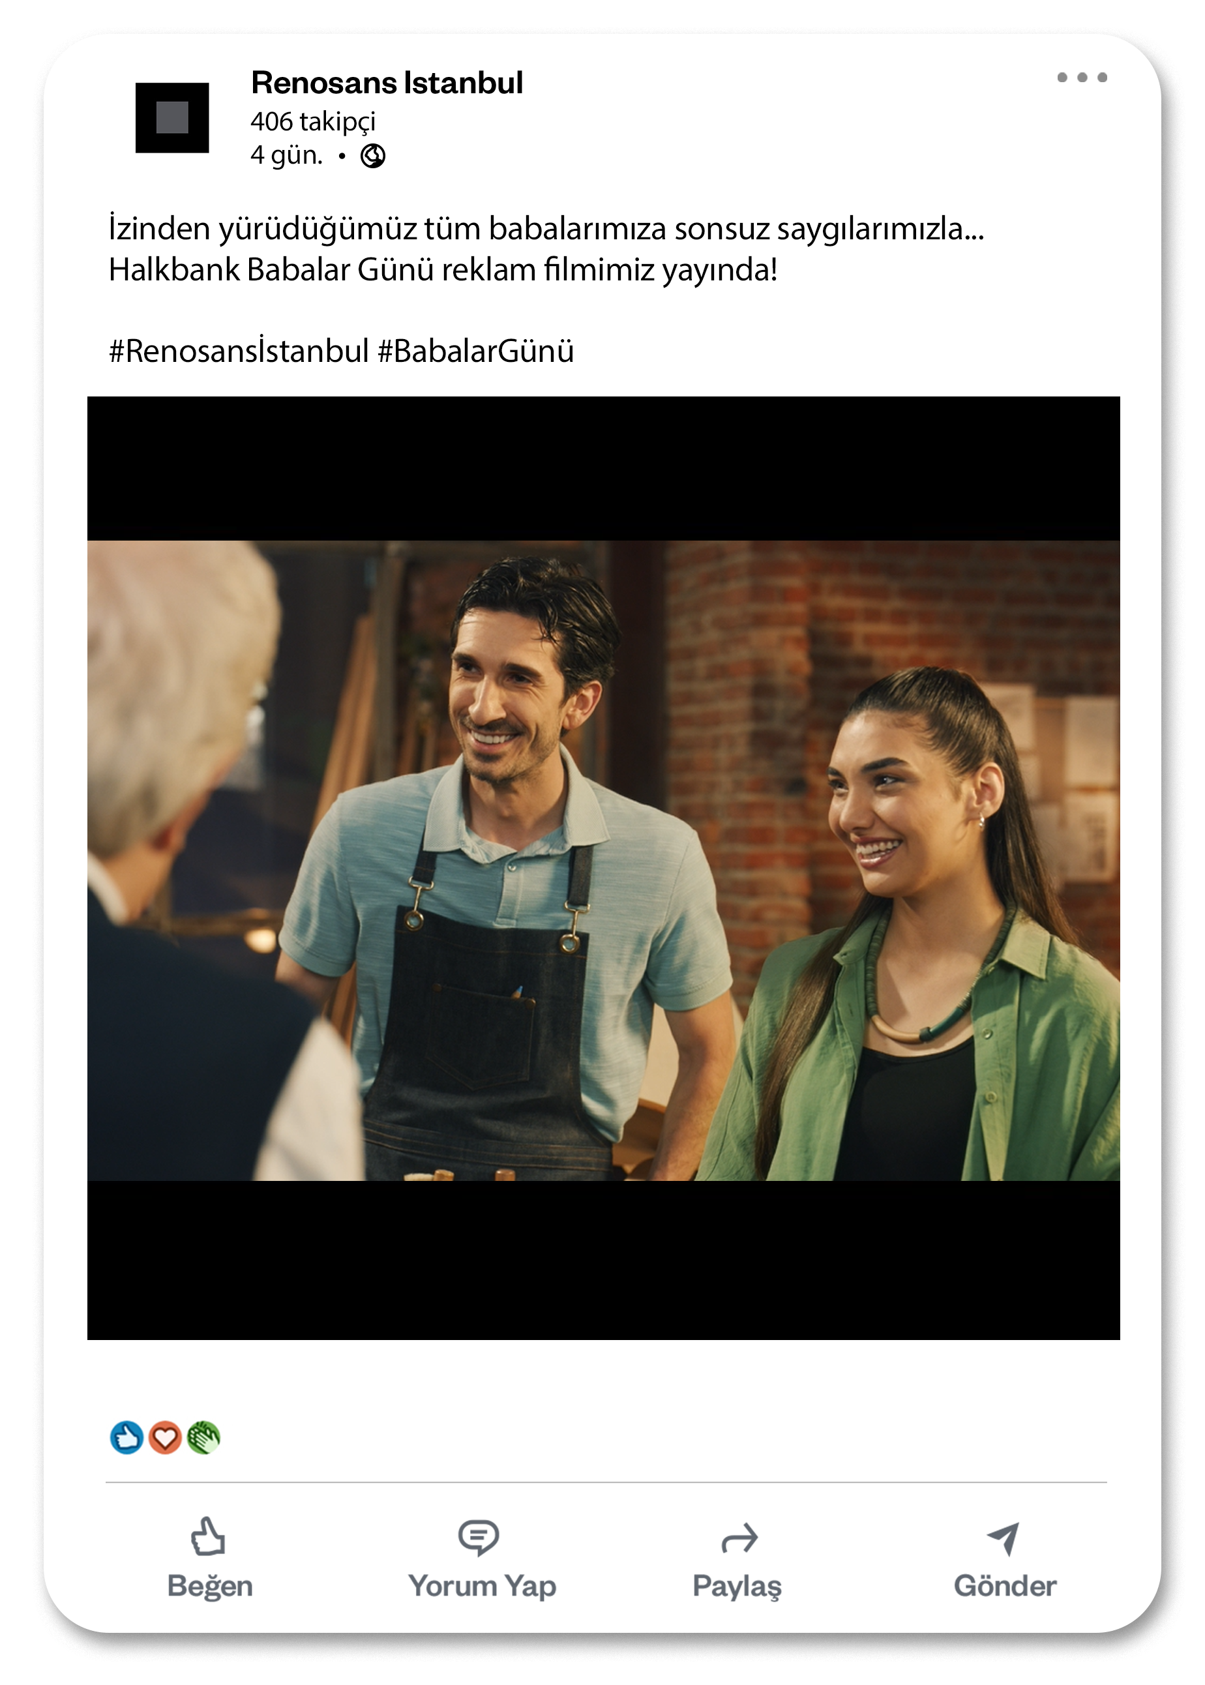Screen dimensions: 1205x1685
Task: Play the Halkbank commercial video
Action: pyautogui.click(x=603, y=868)
